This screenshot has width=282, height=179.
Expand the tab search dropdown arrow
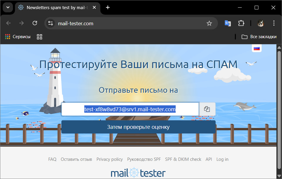7,7
